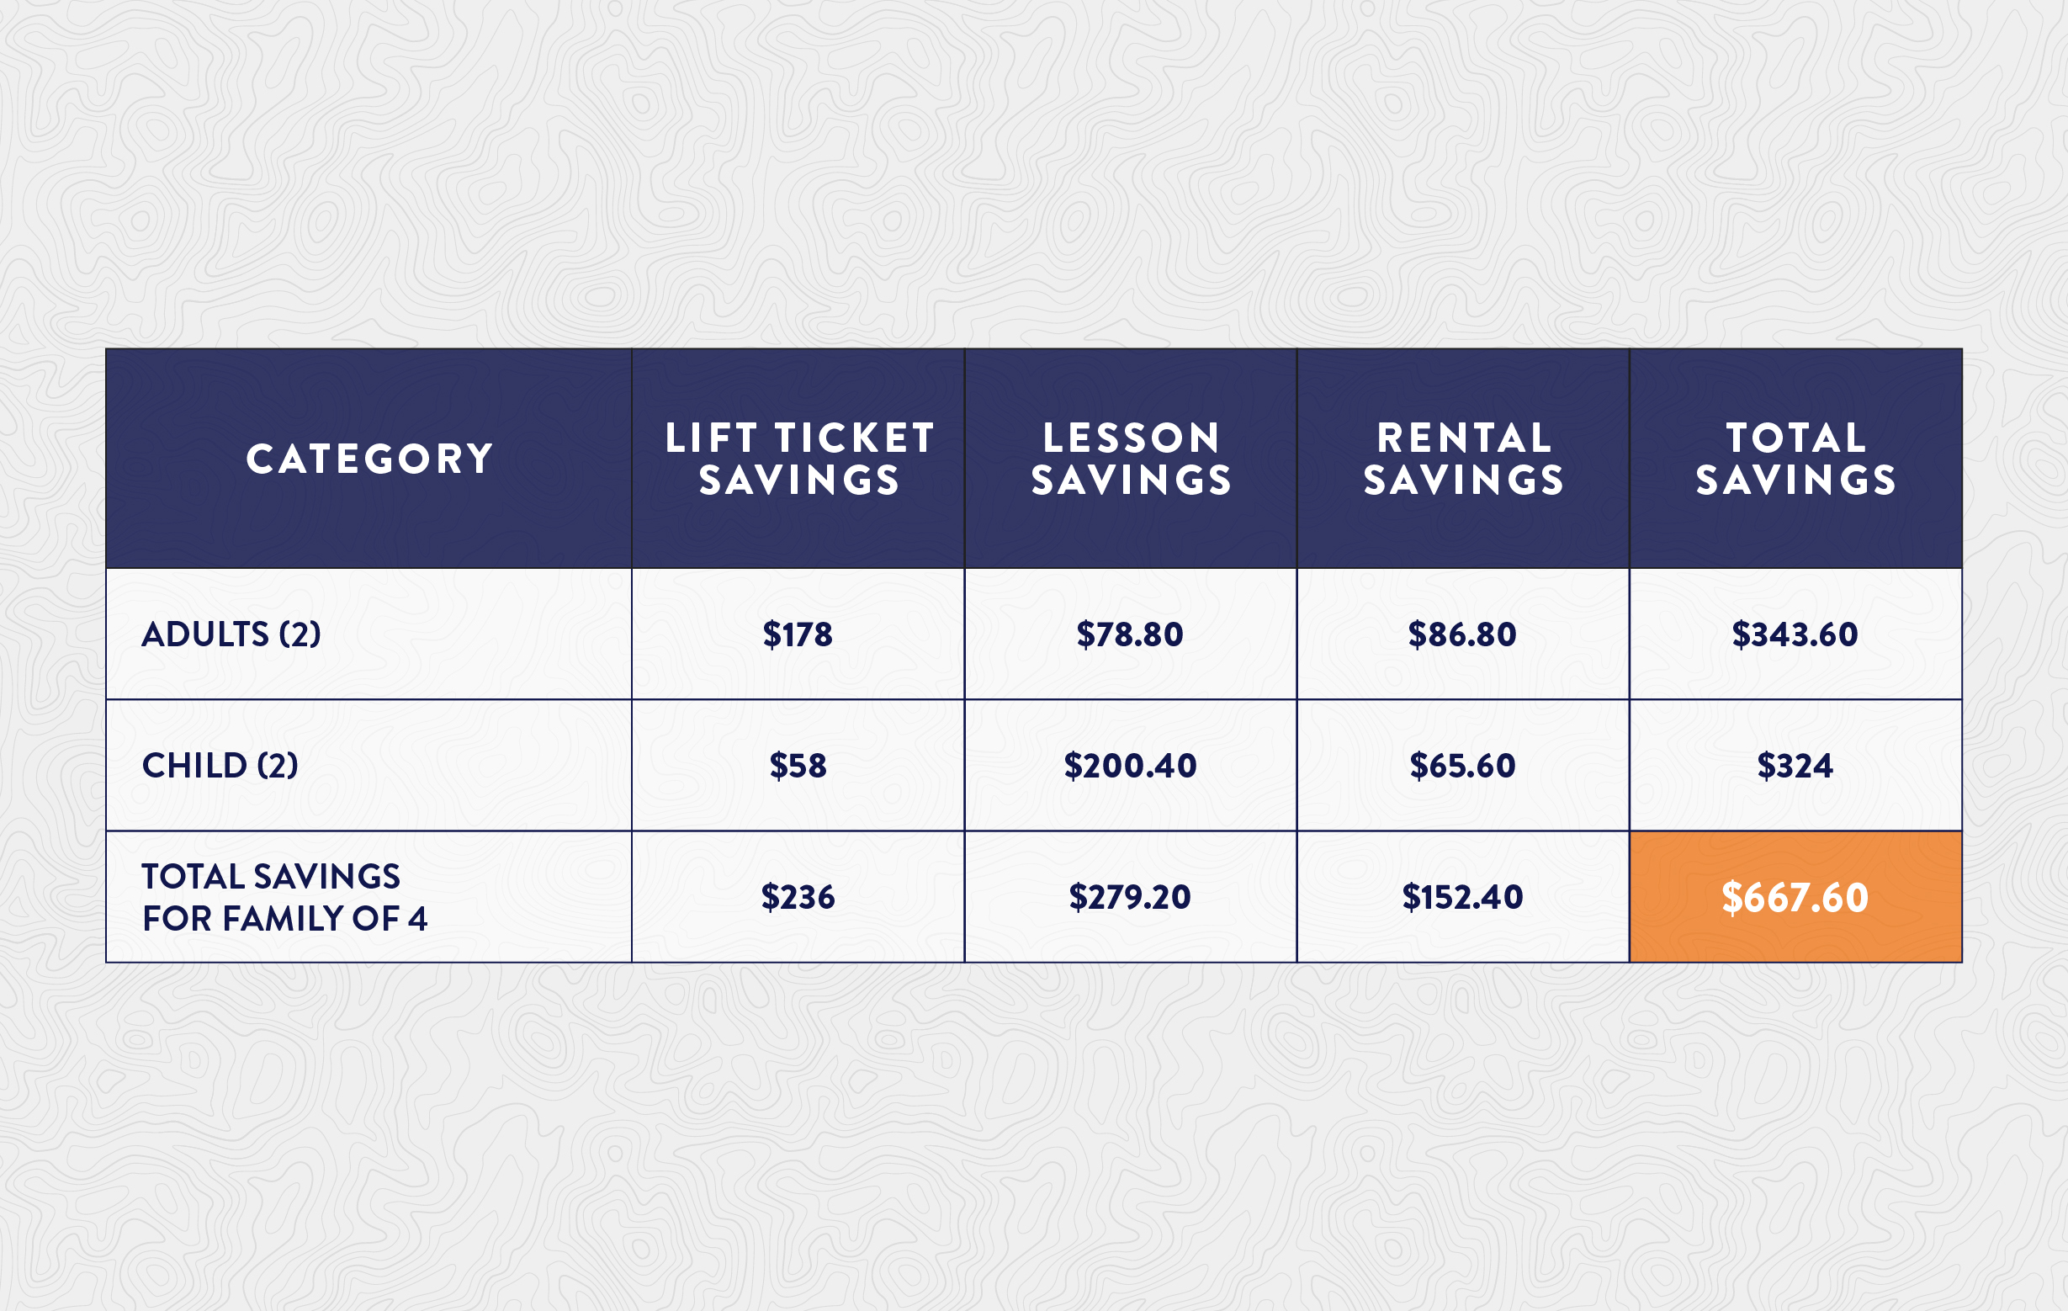Click the $58 child lift ticket cell
The width and height of the screenshot is (2068, 1311).
click(x=798, y=766)
